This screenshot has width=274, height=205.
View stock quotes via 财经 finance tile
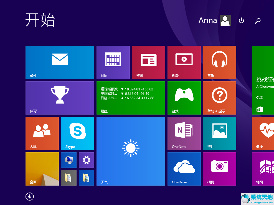click(x=131, y=98)
